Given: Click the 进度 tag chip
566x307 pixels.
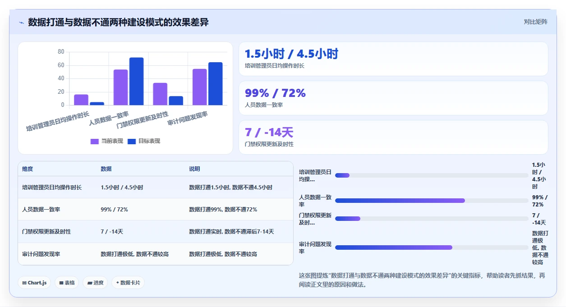Looking at the screenshot, I should pyautogui.click(x=95, y=283).
